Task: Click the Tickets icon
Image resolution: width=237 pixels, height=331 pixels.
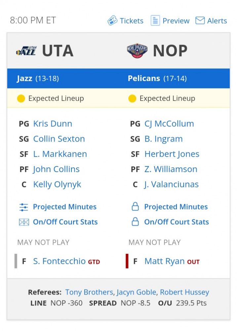Action: (112, 21)
